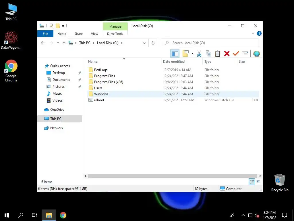Go up one level with Up arrow
294x221 pixels.
64,43
